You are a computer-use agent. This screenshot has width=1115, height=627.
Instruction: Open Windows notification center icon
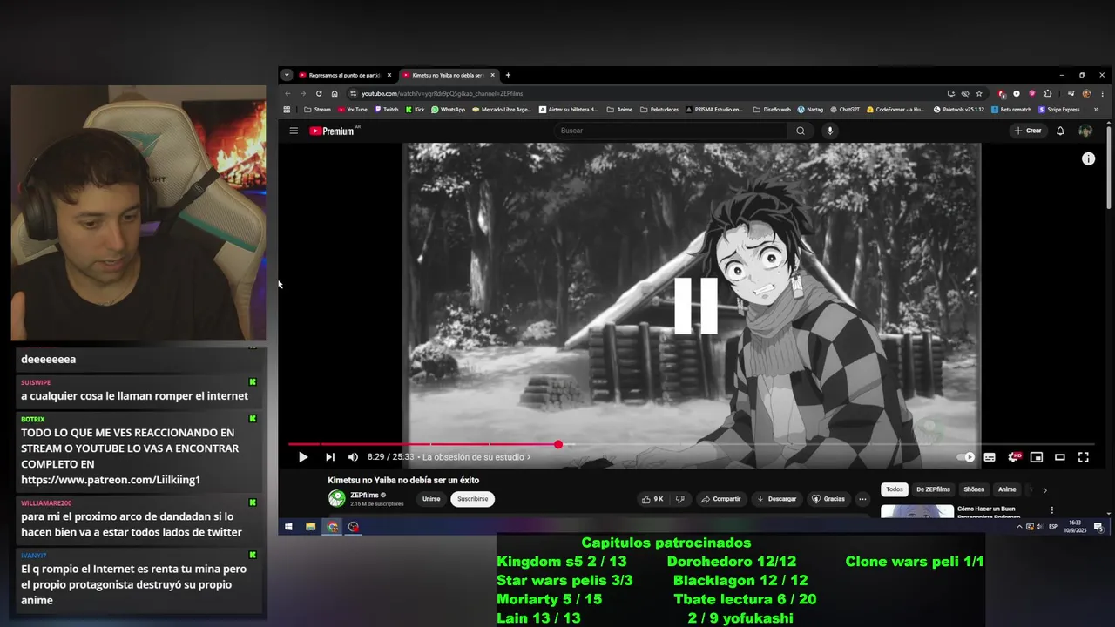click(1098, 527)
